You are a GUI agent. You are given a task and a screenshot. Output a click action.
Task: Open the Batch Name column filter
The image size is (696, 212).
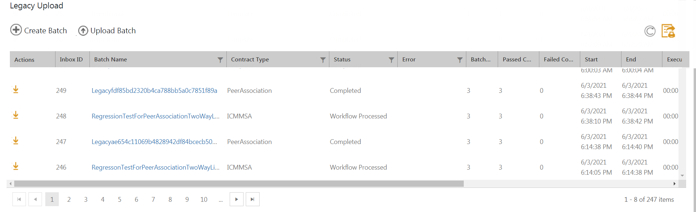[x=220, y=60]
